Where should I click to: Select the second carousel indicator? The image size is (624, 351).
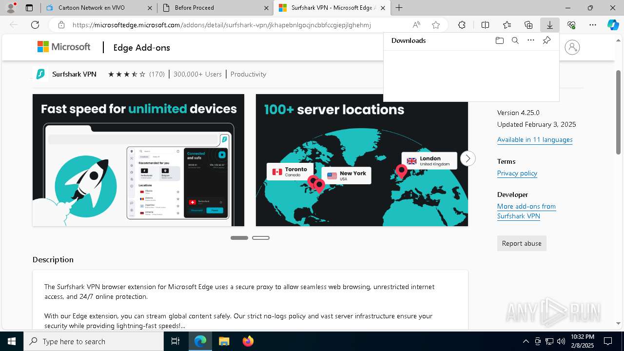click(x=261, y=238)
